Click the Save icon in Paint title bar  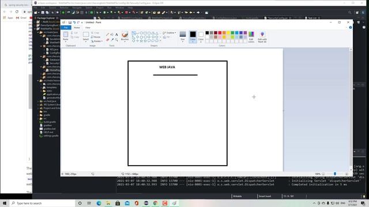pyautogui.click(x=70, y=22)
